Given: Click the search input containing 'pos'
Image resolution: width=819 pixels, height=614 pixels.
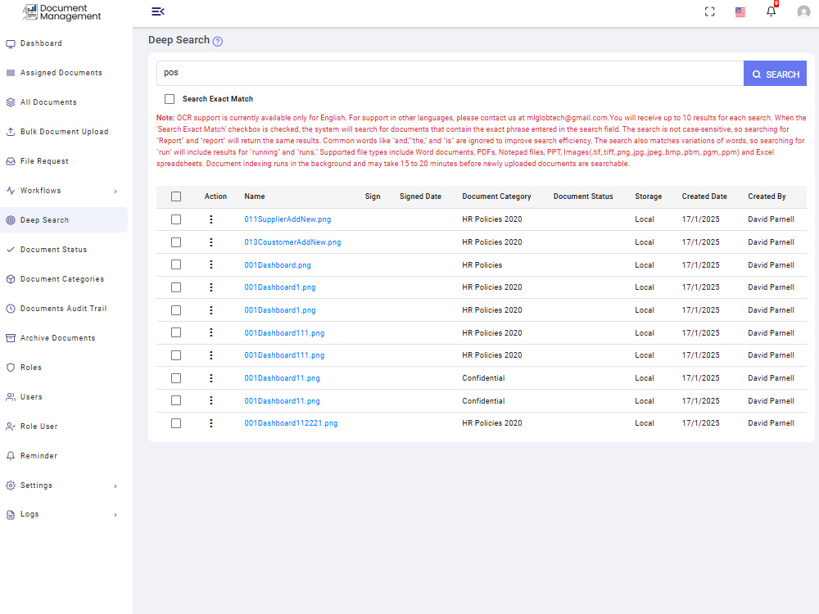Looking at the screenshot, I should point(450,73).
